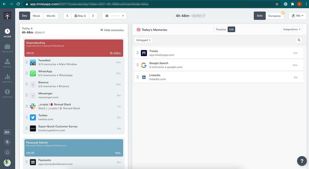The image size is (309, 169).
Task: Grab the drag handle for Google Search memory
Action: [138, 65]
